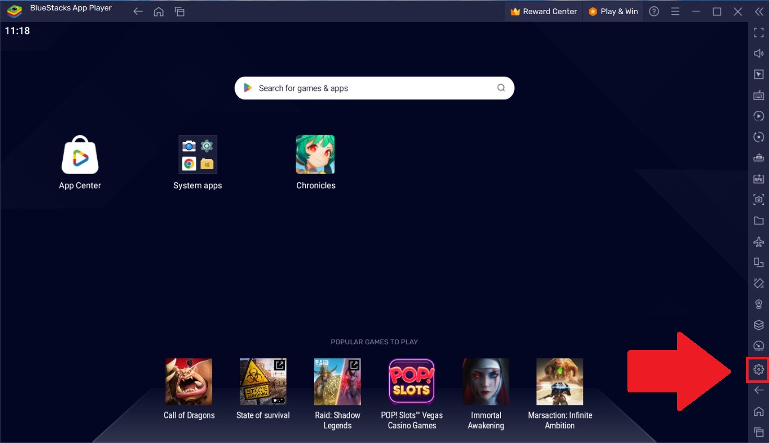The height and width of the screenshot is (443, 769).
Task: Click the volume speaker icon in sidebar
Action: pyautogui.click(x=759, y=53)
